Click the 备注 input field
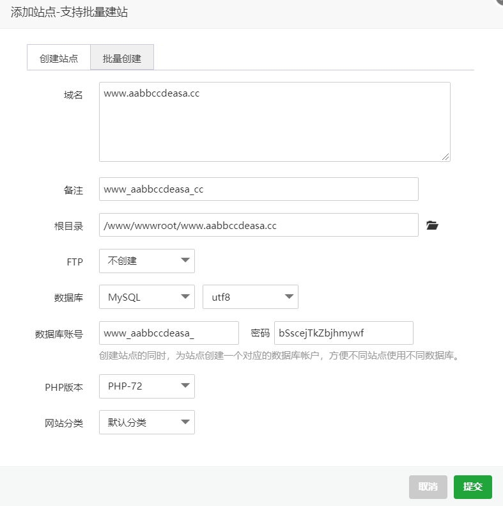The image size is (503, 506). 259,189
